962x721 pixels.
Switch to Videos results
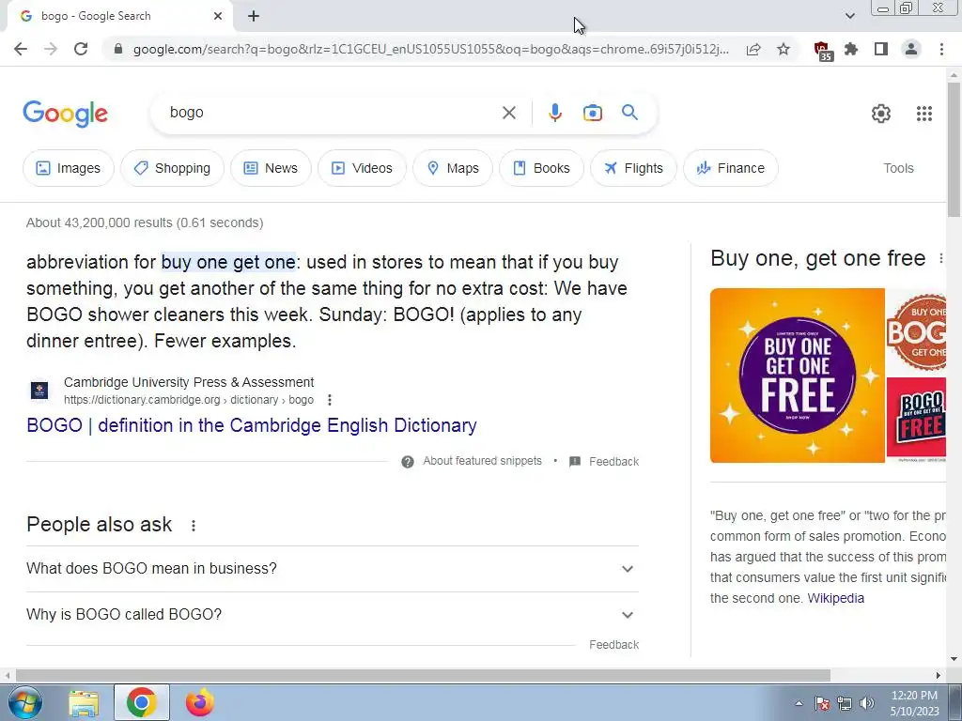tap(362, 168)
